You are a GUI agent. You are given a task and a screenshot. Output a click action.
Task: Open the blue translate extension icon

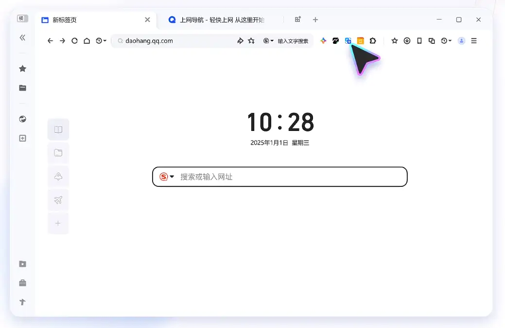pos(348,41)
